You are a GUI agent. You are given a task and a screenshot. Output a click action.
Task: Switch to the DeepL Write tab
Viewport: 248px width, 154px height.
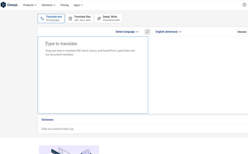(108, 19)
